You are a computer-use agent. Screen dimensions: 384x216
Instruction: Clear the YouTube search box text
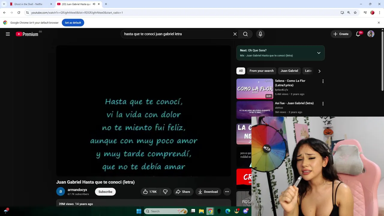(235, 34)
